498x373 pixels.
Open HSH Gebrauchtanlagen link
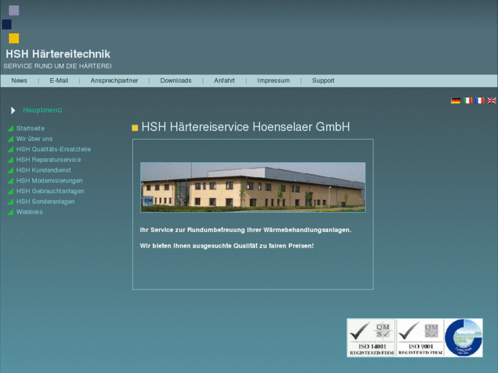[50, 191]
